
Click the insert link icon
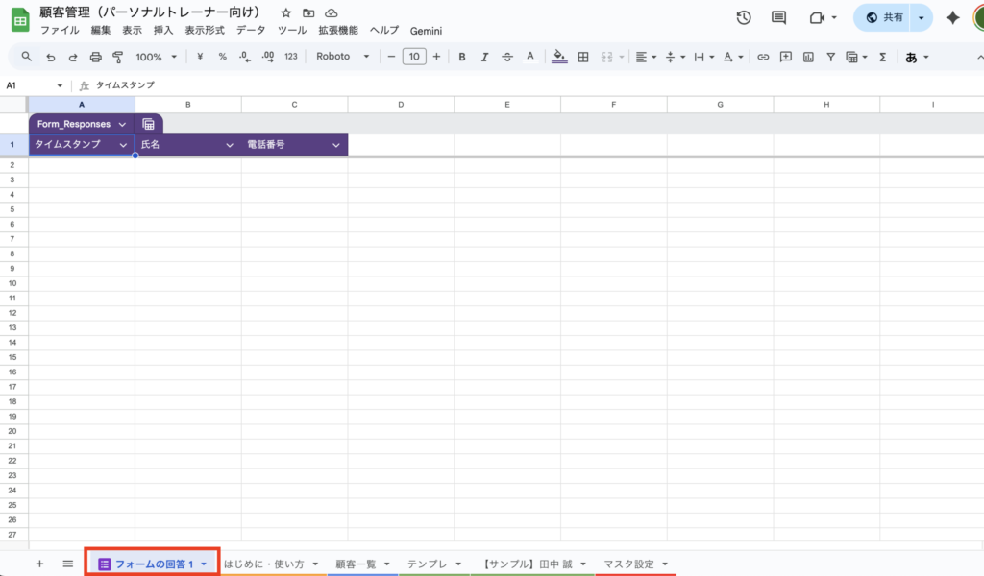click(763, 57)
